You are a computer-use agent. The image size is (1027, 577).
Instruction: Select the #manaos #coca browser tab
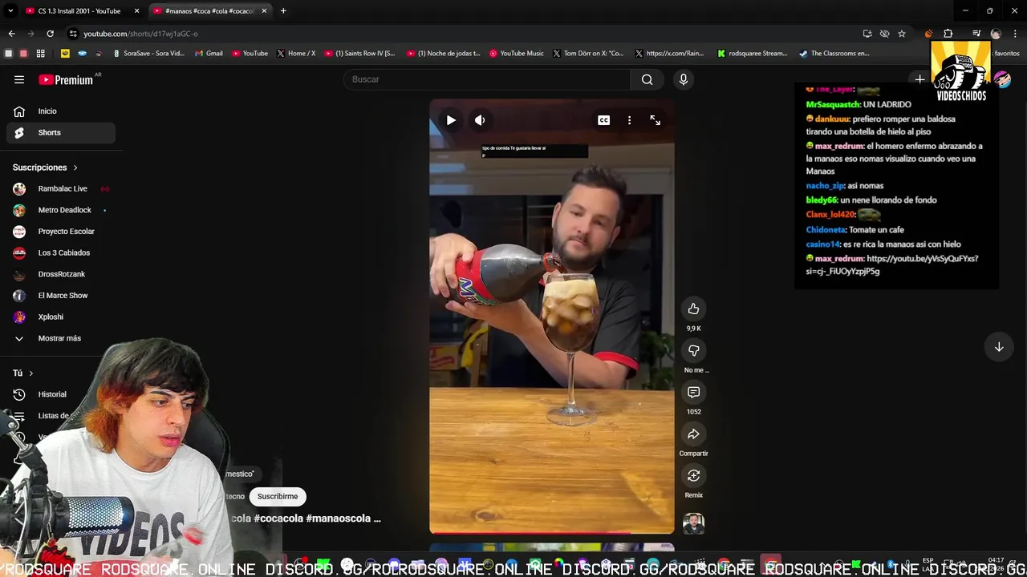point(209,11)
